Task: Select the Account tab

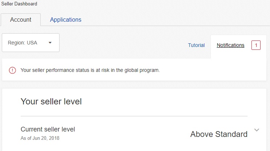Action: [21, 20]
